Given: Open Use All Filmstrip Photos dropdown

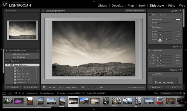Looking at the screenshot, I should click(x=71, y=88).
